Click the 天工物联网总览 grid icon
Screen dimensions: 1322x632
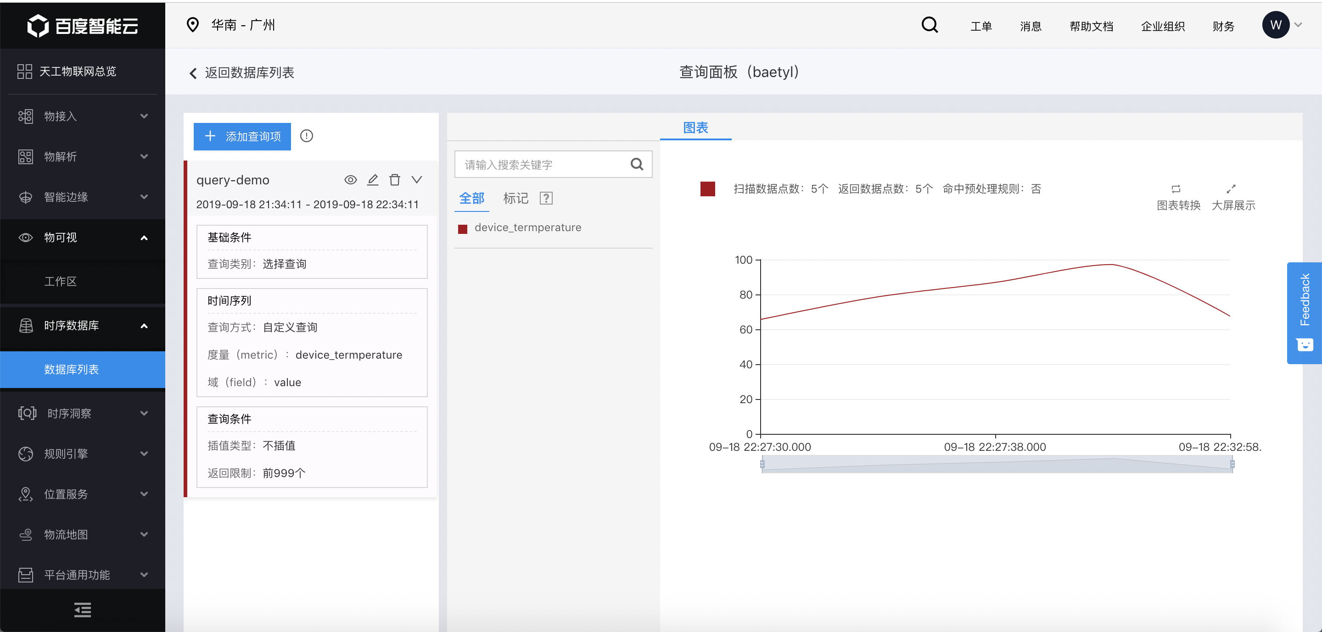coord(25,71)
